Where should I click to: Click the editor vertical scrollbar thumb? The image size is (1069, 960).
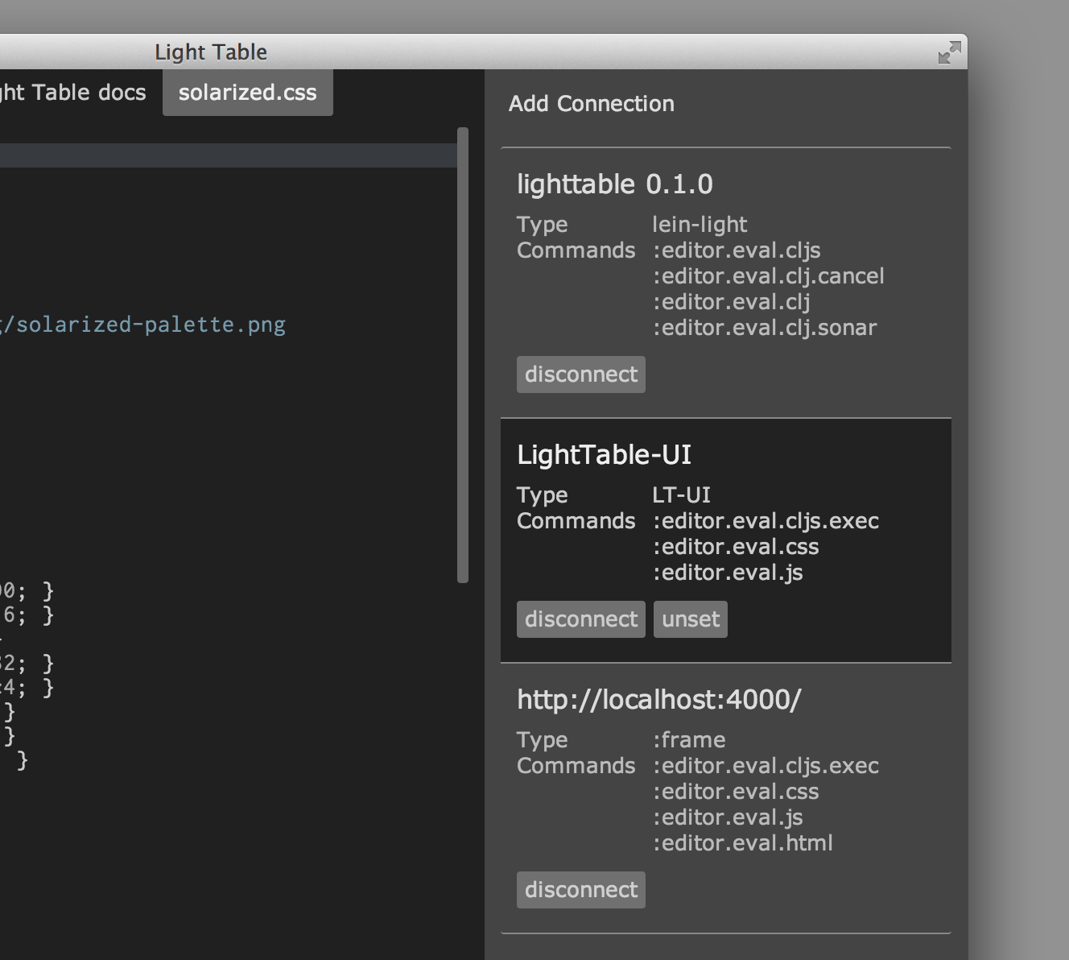point(463,354)
